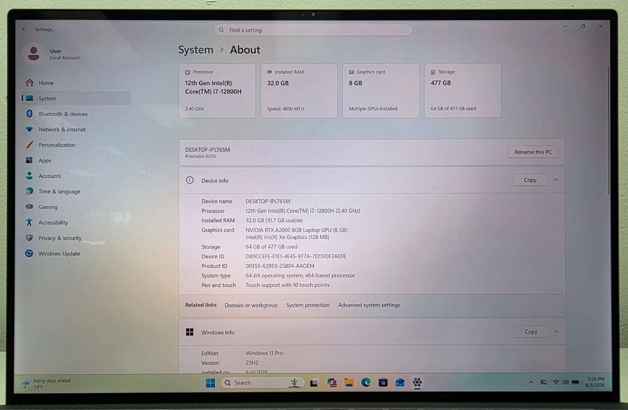Screen dimensions: 628x410
Task: Open the volume tray icon
Action: point(565,382)
